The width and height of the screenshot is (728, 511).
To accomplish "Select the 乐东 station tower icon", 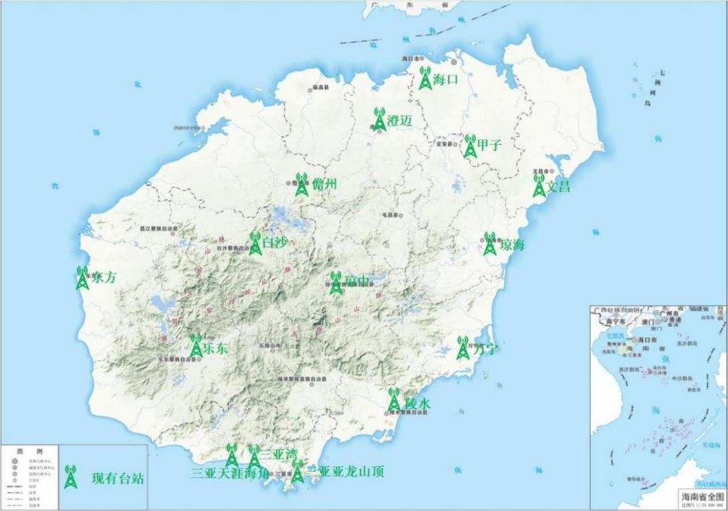I will pos(195,346).
